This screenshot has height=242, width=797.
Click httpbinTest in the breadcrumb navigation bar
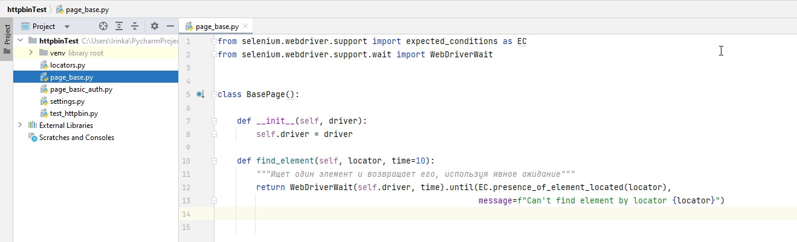click(x=27, y=10)
